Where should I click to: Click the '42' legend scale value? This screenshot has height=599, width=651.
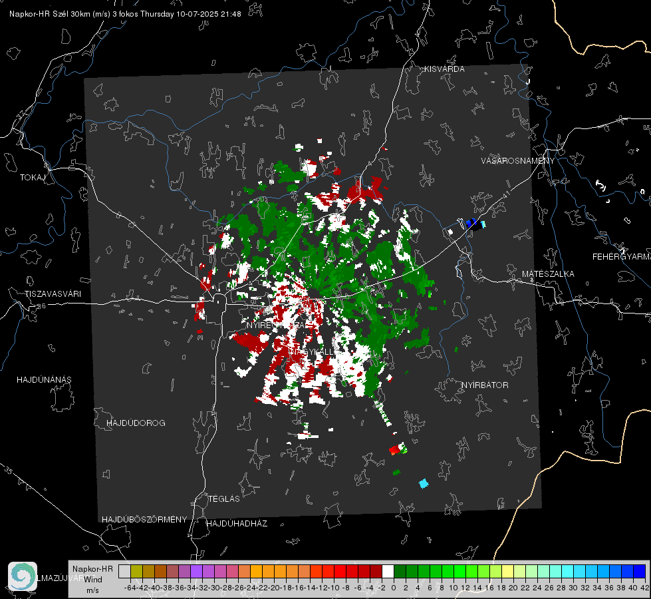click(644, 588)
